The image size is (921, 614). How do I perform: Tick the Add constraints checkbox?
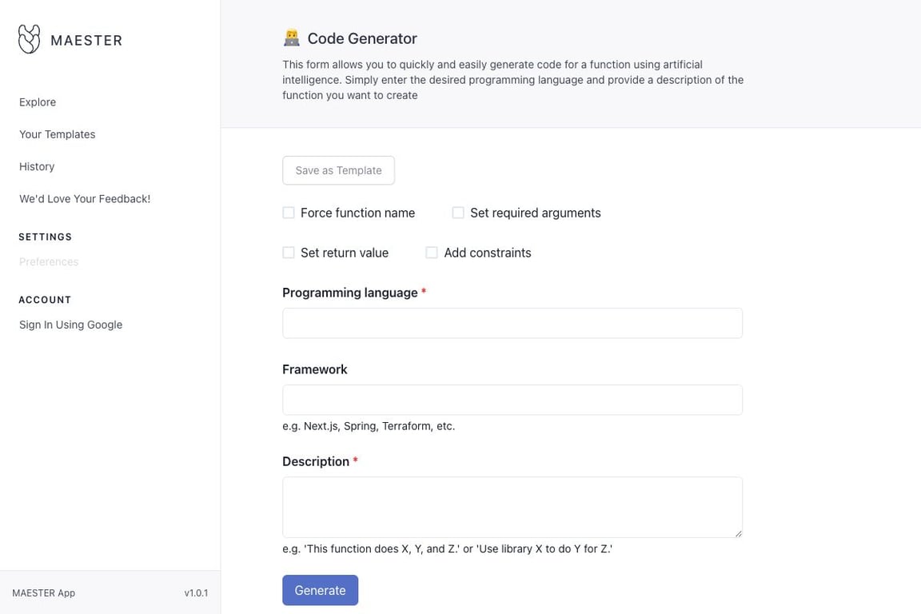[432, 253]
